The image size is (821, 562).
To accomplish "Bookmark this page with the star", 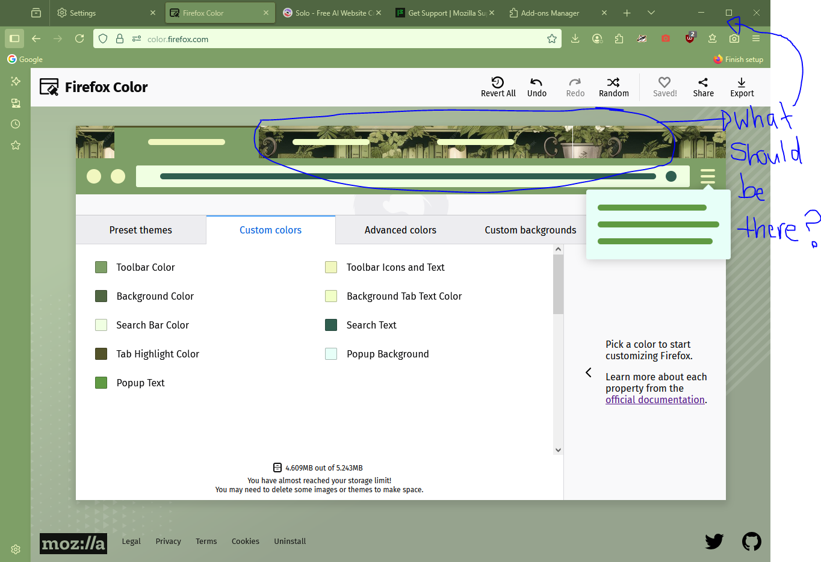I will coord(552,39).
